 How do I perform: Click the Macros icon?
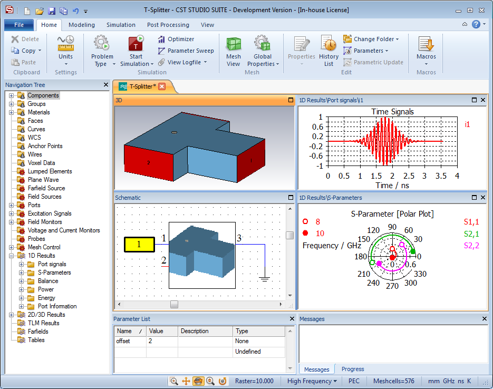[x=426, y=44]
